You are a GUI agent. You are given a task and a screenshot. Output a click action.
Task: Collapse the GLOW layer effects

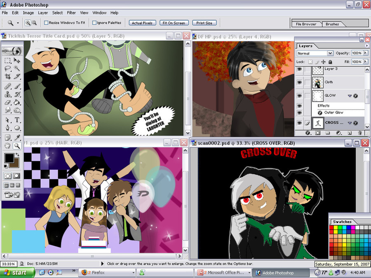click(x=350, y=96)
